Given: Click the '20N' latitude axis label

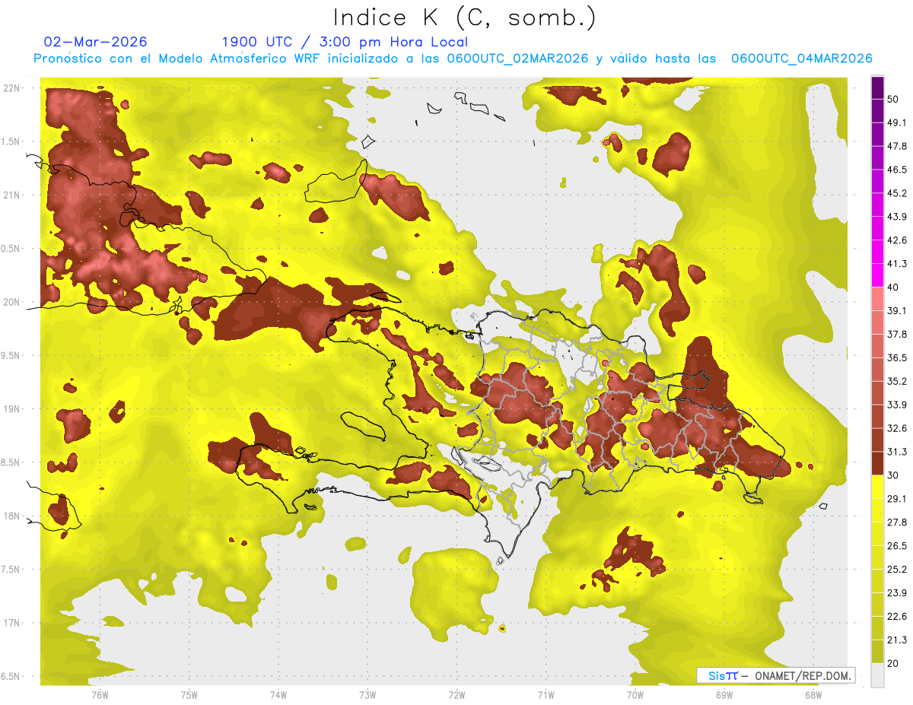Looking at the screenshot, I should coord(12,302).
